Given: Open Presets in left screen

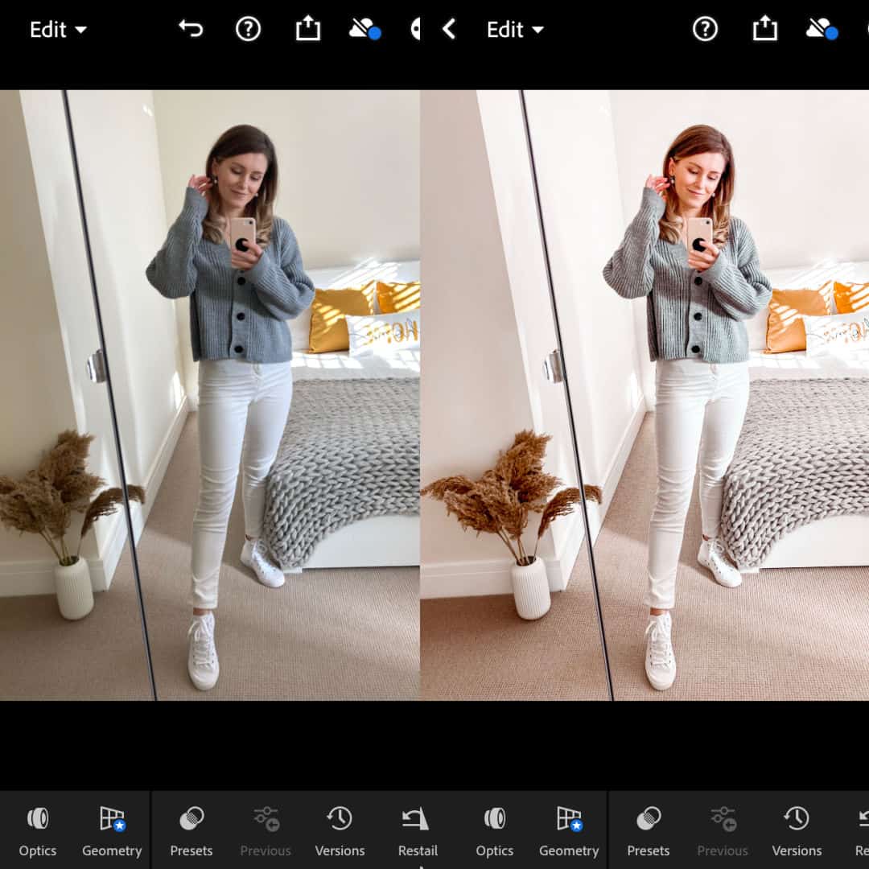Looking at the screenshot, I should [192, 830].
